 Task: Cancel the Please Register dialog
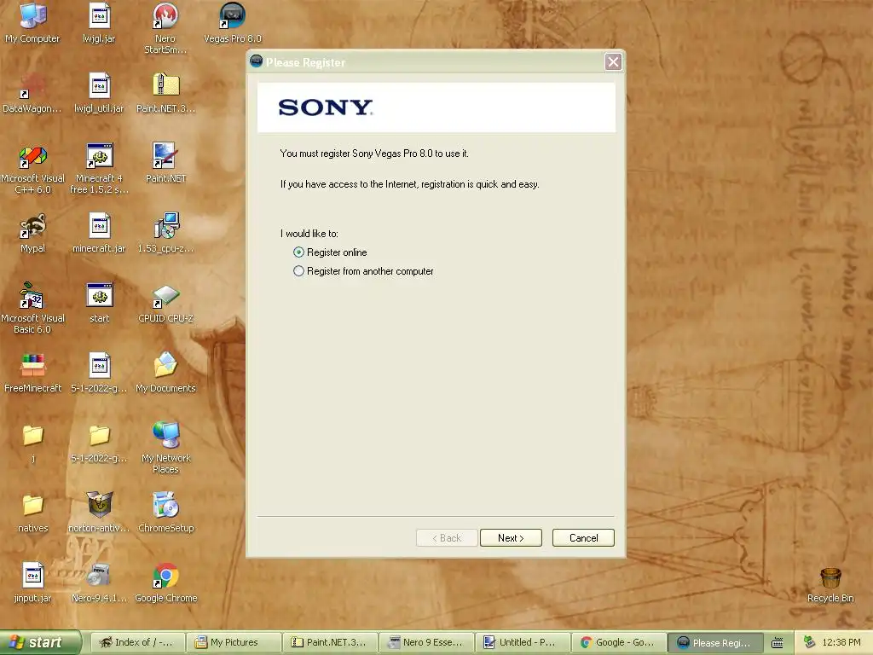(583, 537)
